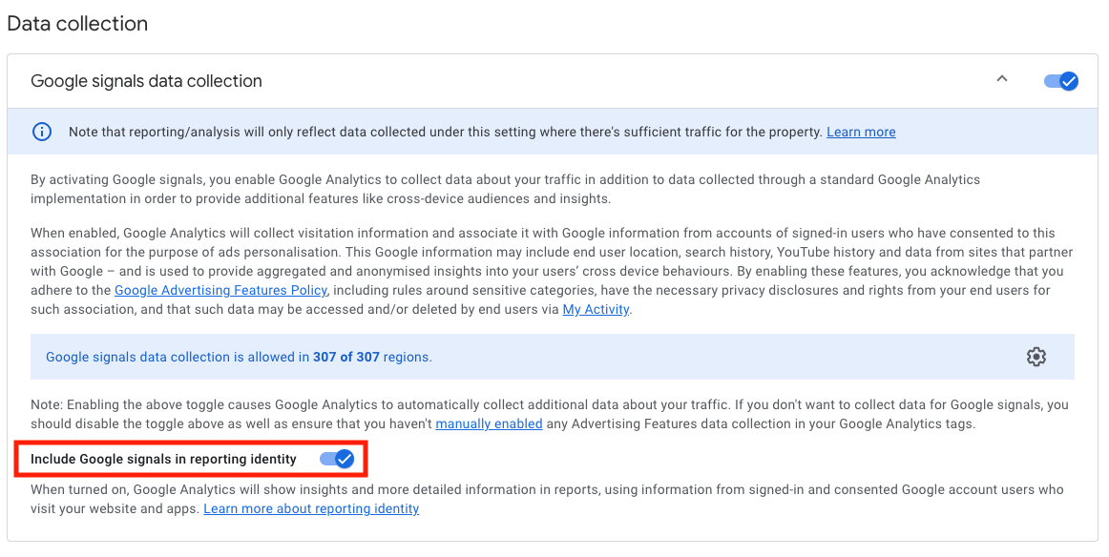The height and width of the screenshot is (557, 1109).
Task: Click the paragraph starting By activating Google signals
Action: (505, 190)
